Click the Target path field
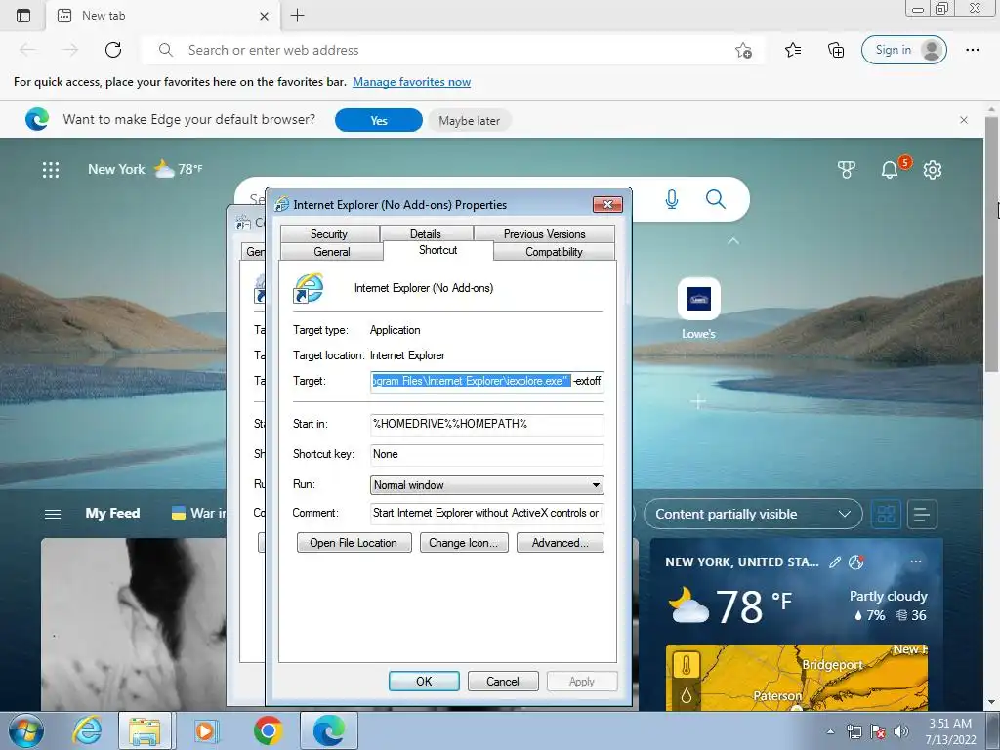The height and width of the screenshot is (750, 1000). [x=486, y=382]
